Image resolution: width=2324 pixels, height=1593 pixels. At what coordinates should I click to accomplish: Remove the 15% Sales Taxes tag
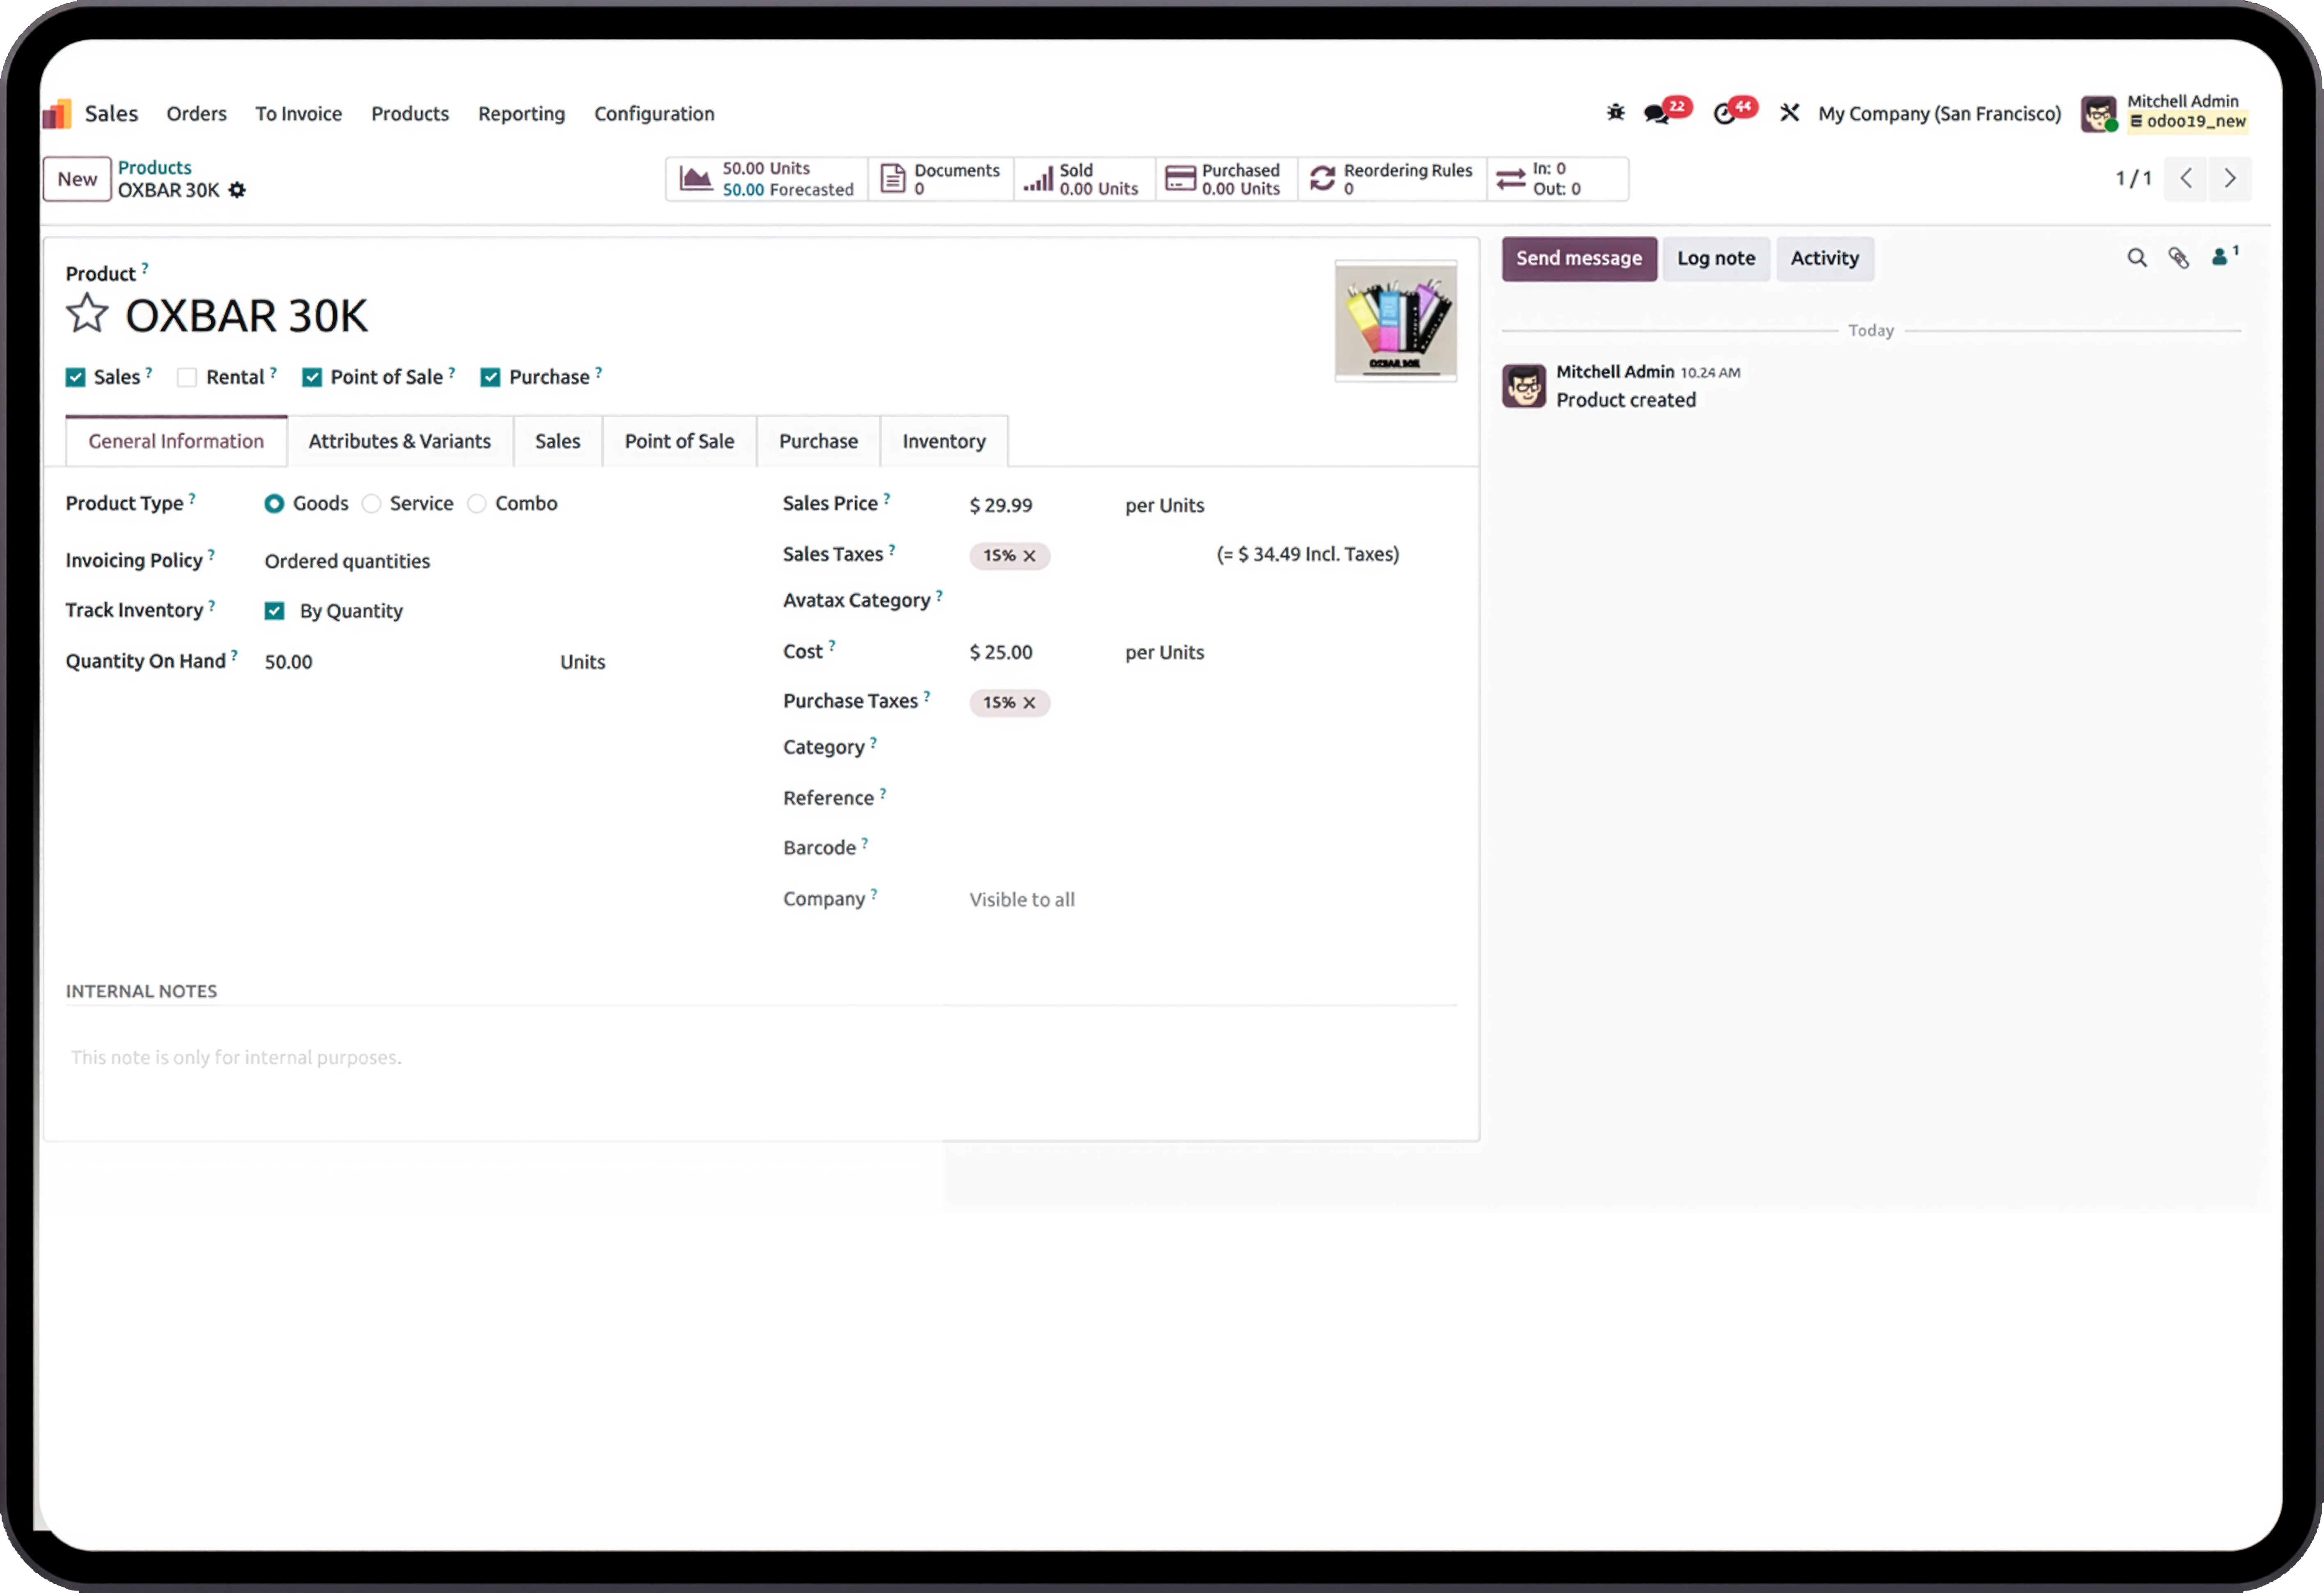(x=1029, y=556)
